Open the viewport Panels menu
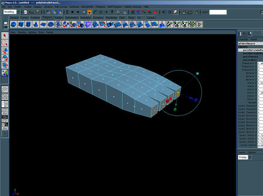263x196 pixels. point(50,32)
